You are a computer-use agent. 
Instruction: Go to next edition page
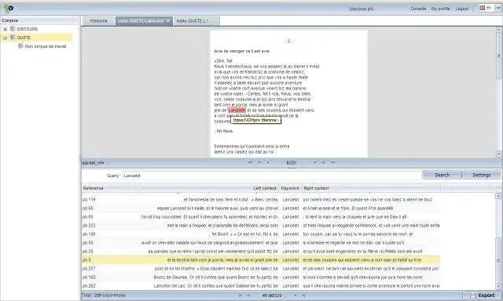click(x=315, y=162)
